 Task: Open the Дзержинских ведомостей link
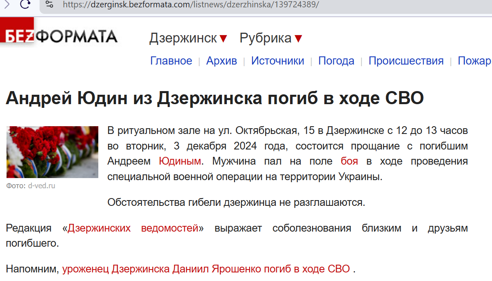(133, 228)
